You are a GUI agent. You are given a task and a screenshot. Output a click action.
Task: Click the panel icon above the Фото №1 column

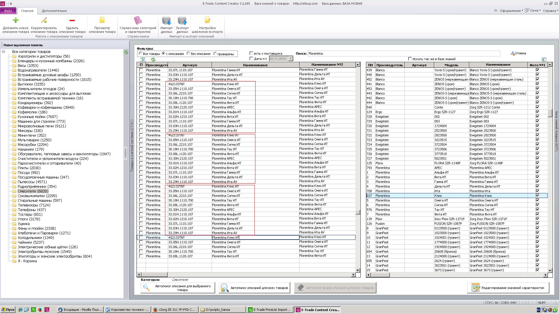click(x=544, y=59)
